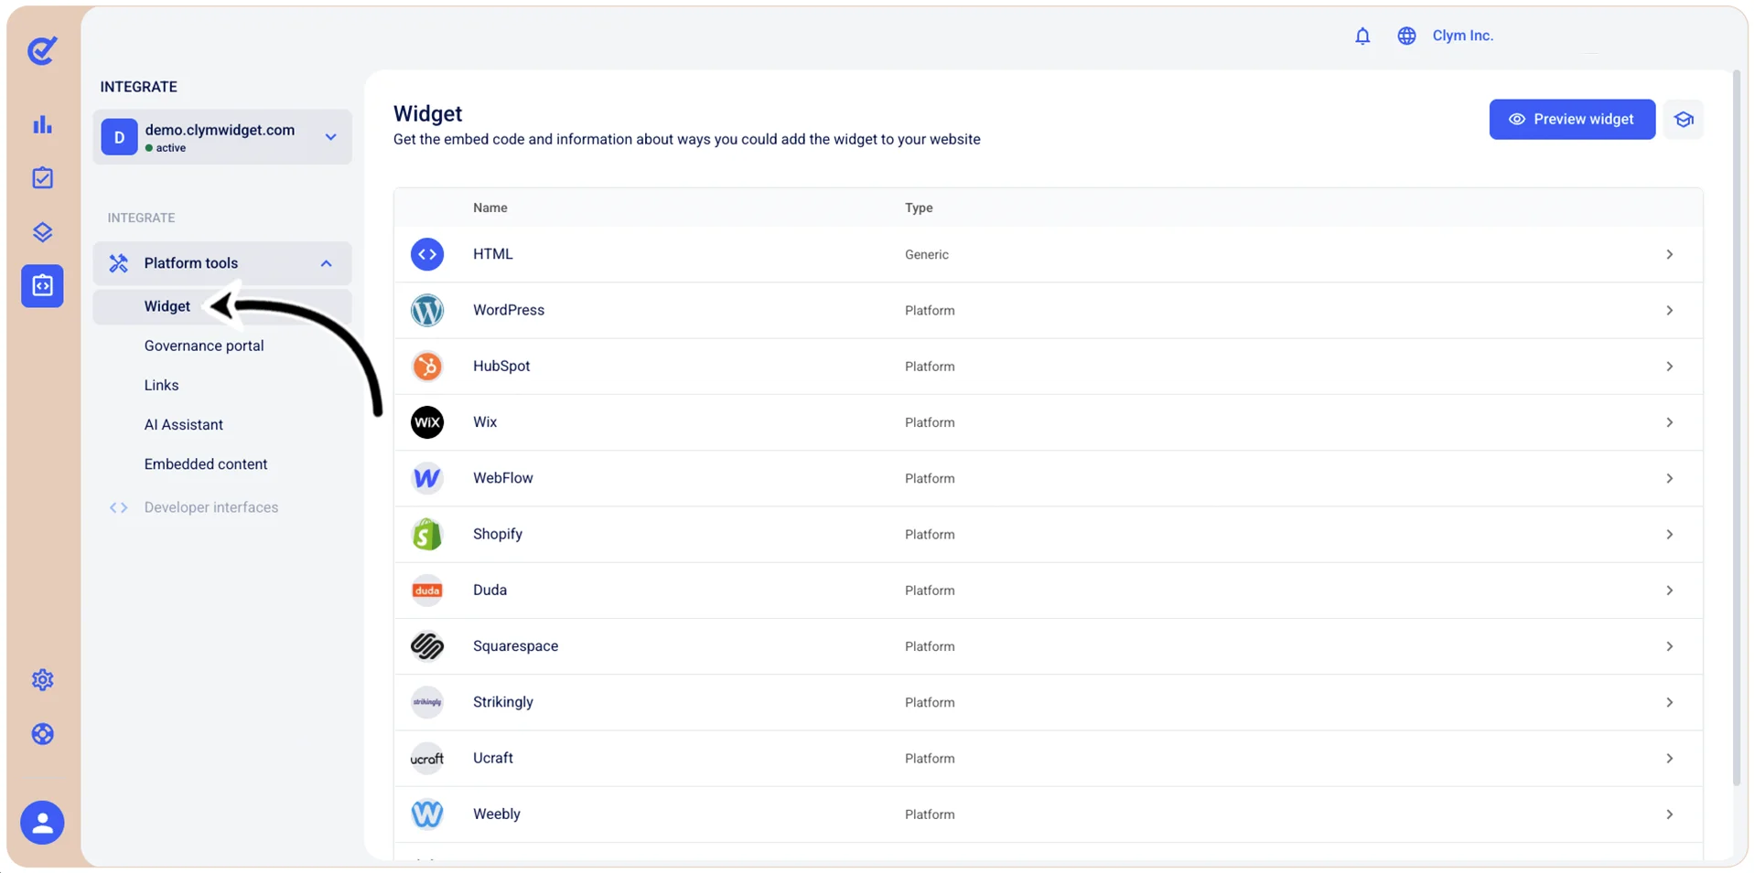The width and height of the screenshot is (1754, 873).
Task: Open the graduation cap tutorial icon
Action: coord(1684,120)
